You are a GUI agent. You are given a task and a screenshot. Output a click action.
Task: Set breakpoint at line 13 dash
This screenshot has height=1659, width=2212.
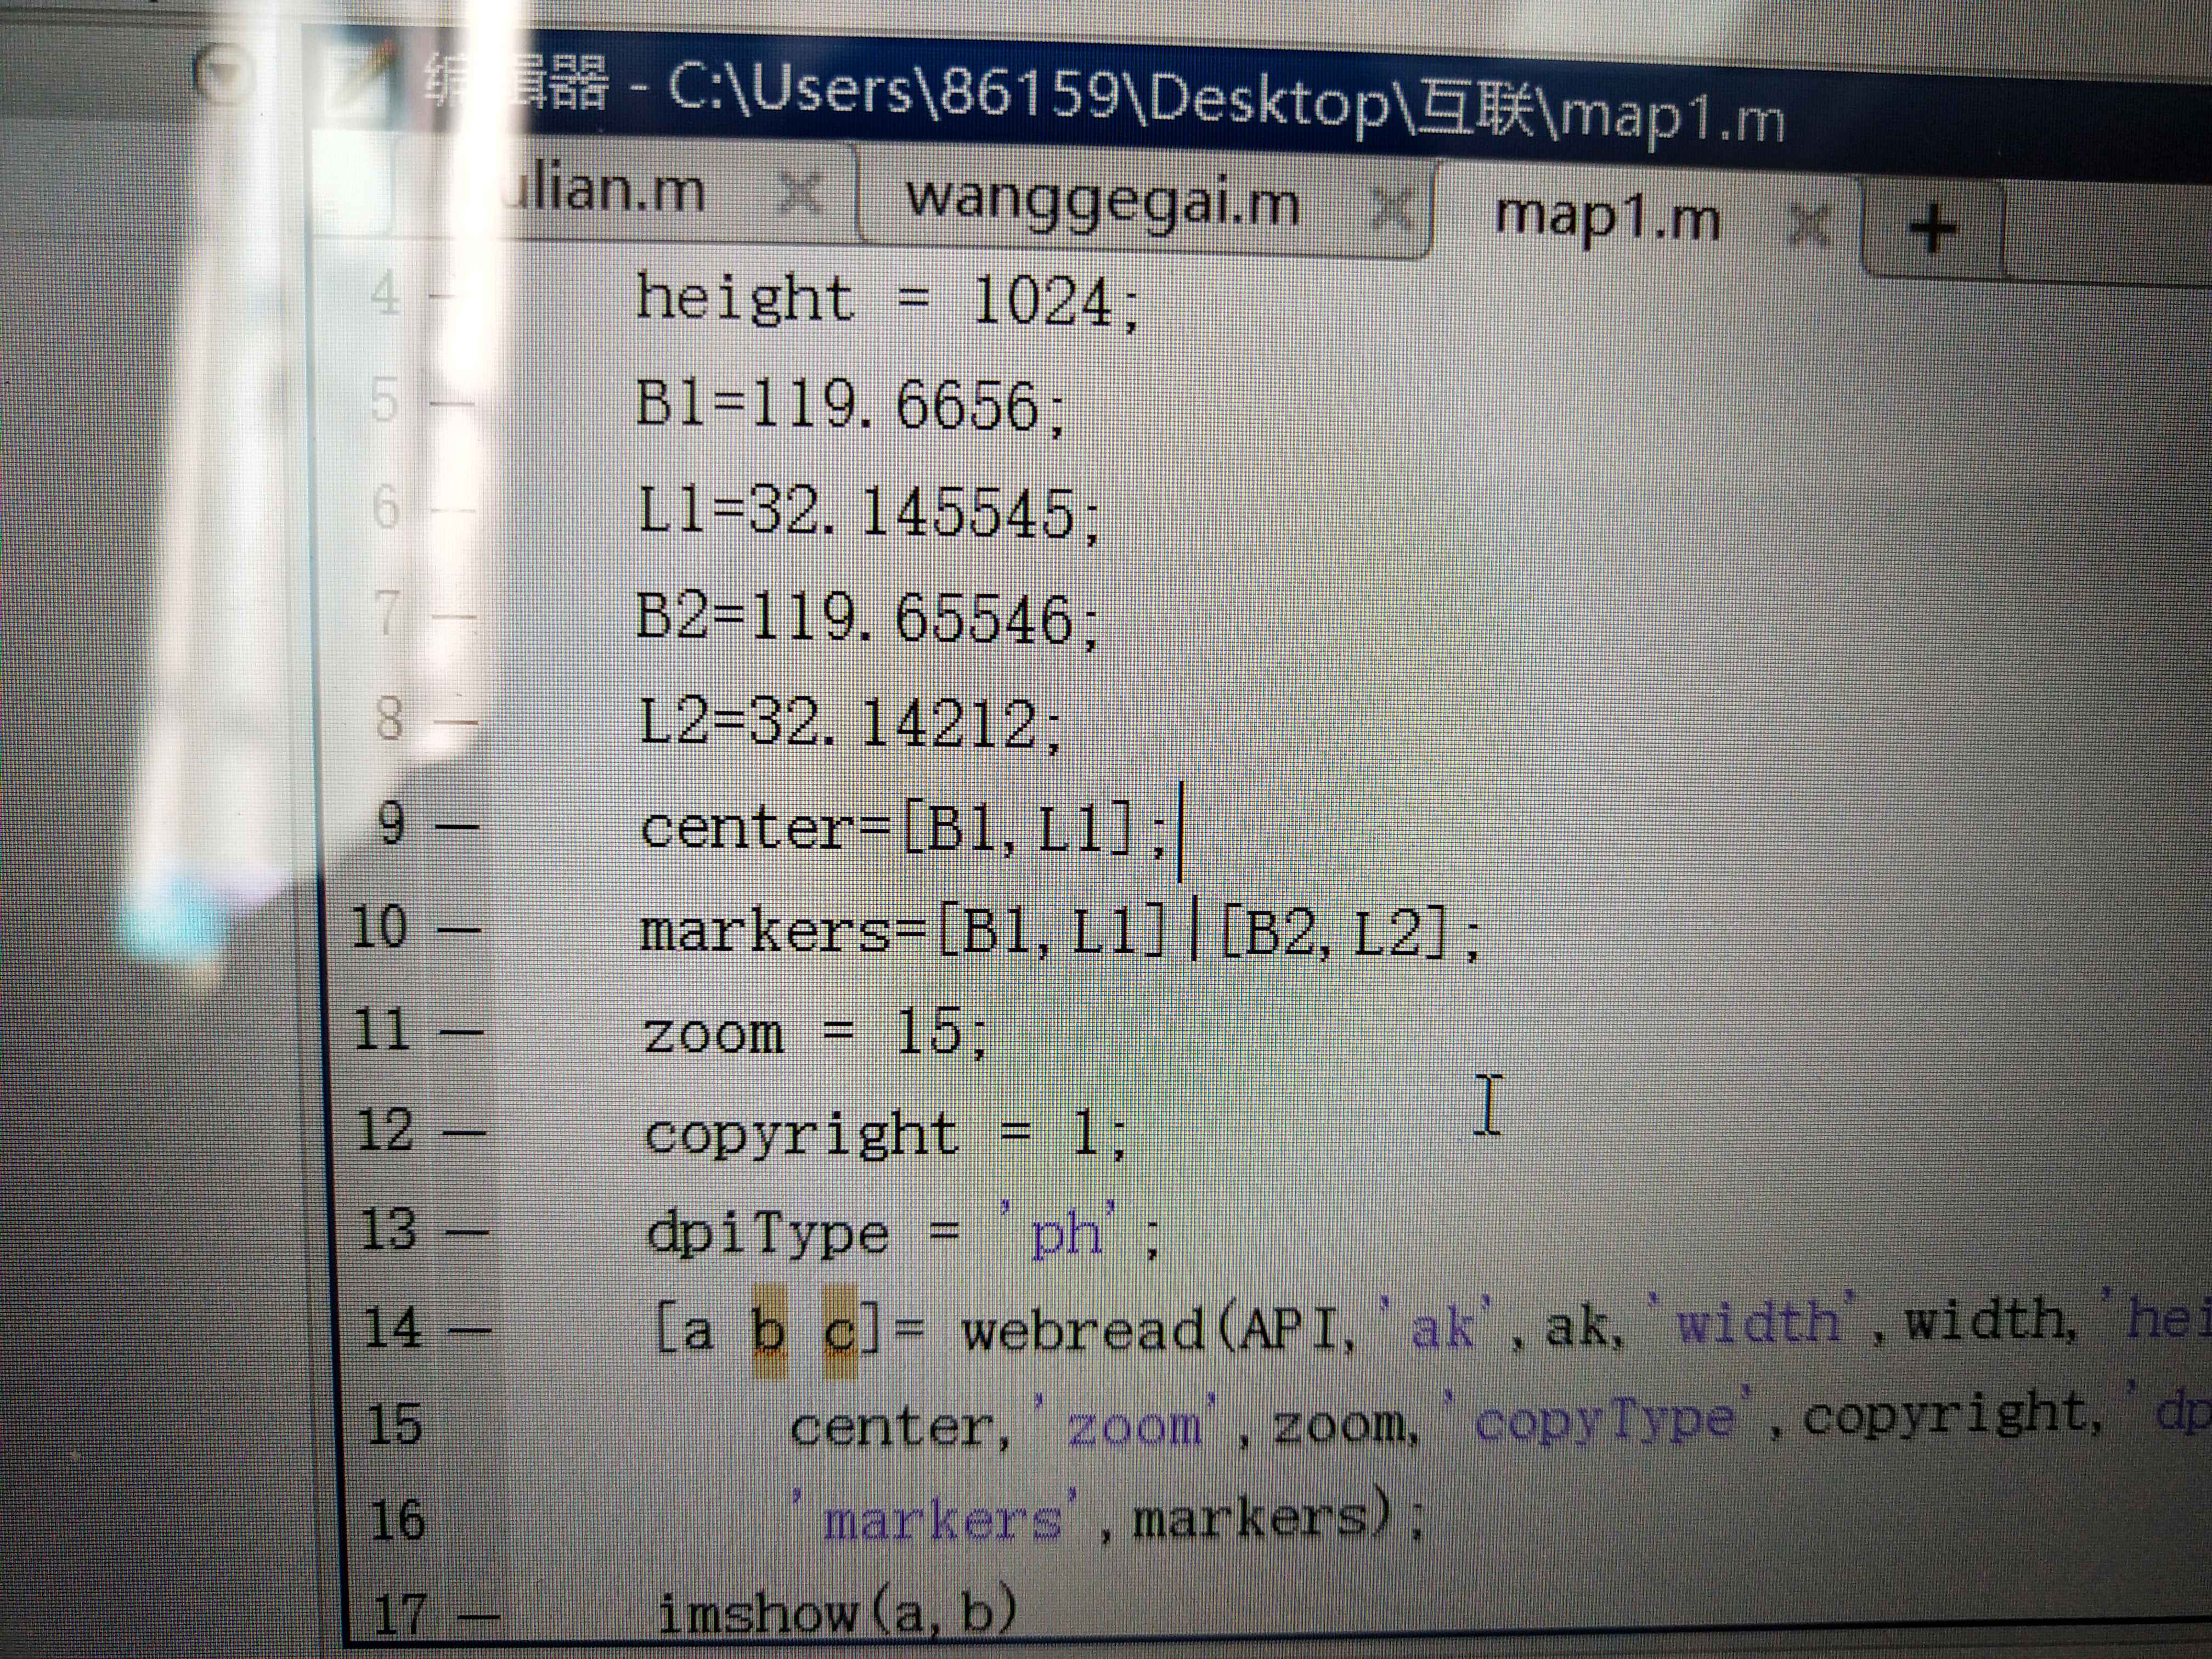[x=466, y=1232]
